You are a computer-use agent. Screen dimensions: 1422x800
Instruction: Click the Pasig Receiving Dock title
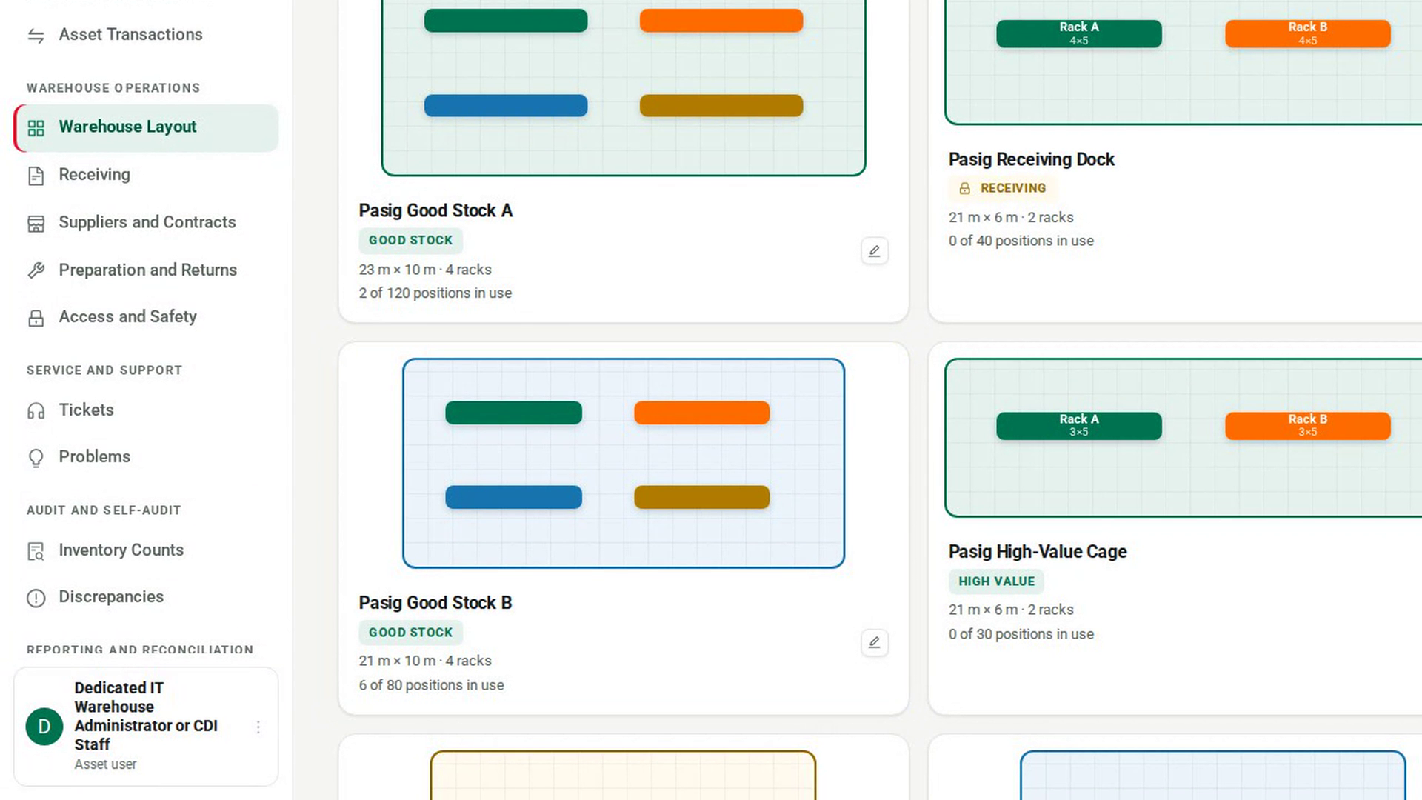(x=1032, y=160)
